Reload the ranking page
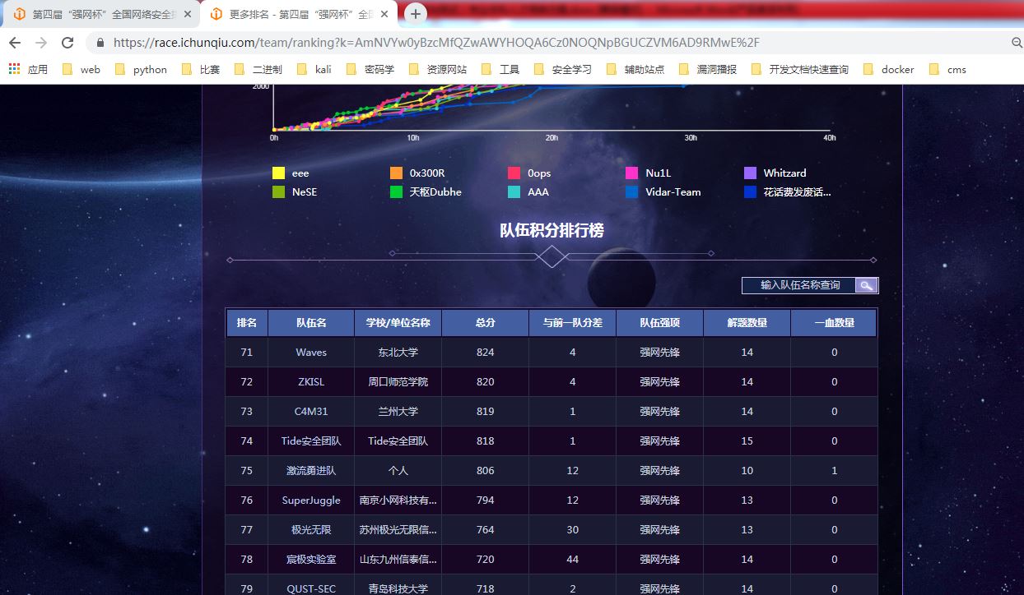 (x=67, y=43)
